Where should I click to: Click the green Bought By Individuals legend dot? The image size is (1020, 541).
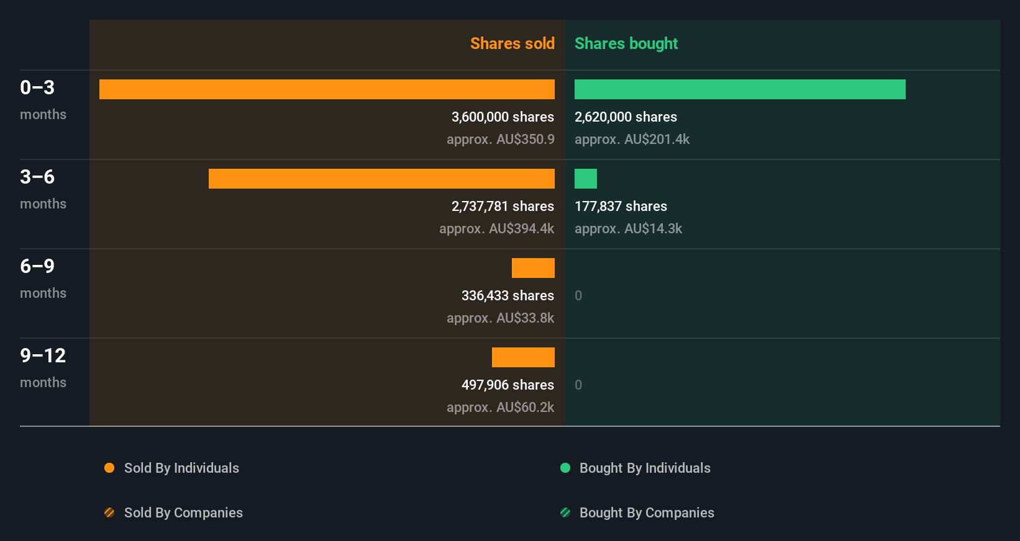(x=565, y=468)
